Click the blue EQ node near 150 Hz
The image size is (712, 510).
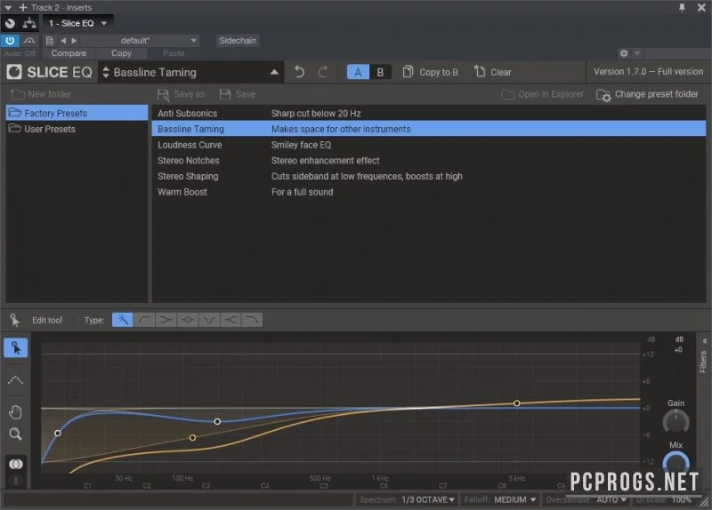point(217,421)
